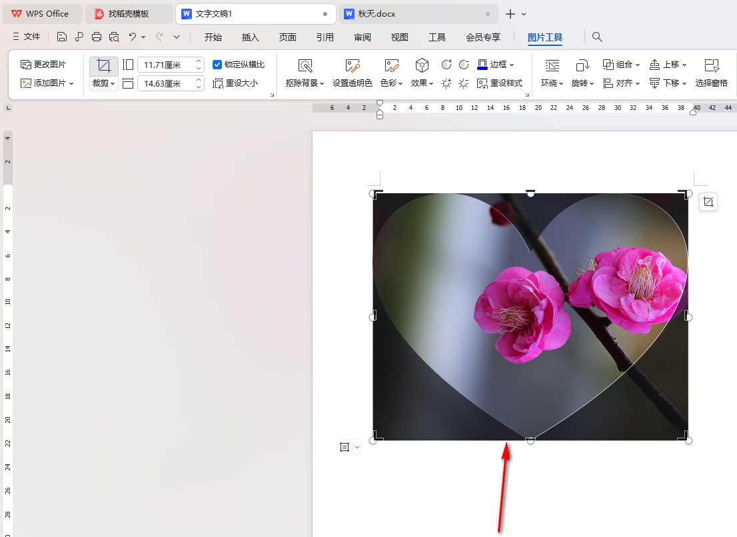Expand quick access toolbar customize chevron

[177, 37]
